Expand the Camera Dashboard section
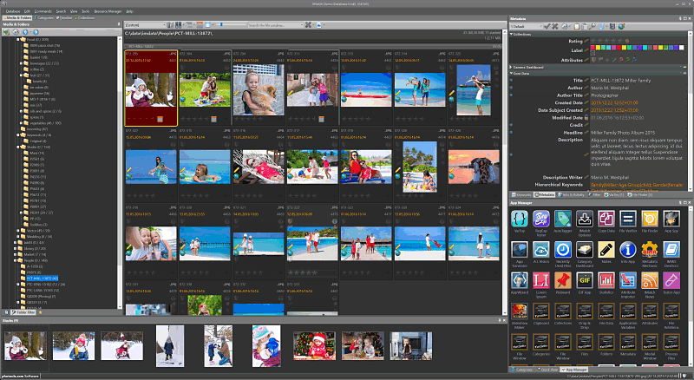This screenshot has height=380, width=694. click(x=512, y=68)
